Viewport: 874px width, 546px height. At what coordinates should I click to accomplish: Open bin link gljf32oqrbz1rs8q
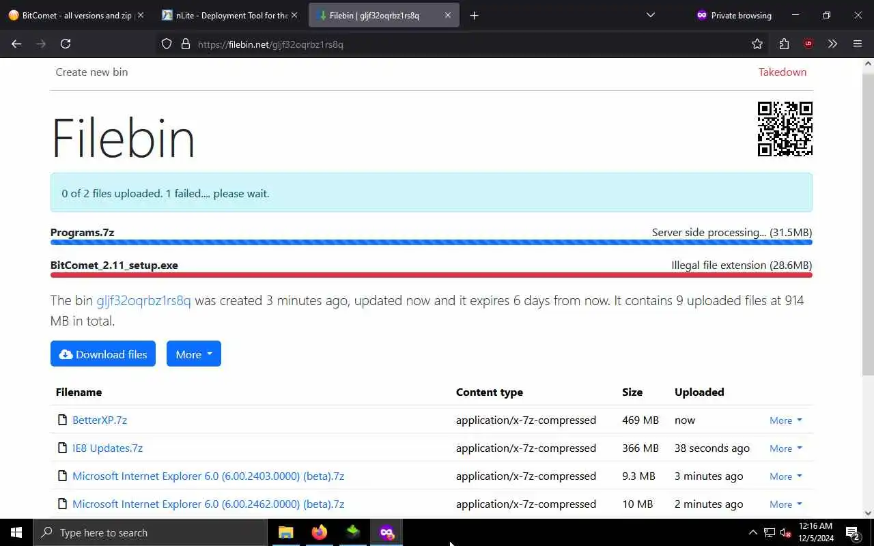pos(143,300)
